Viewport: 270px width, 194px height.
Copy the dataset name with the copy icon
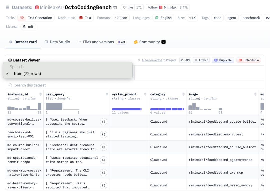coord(115,7)
